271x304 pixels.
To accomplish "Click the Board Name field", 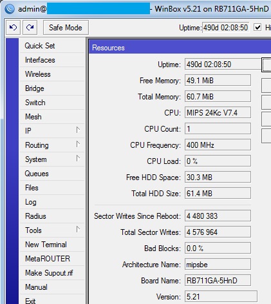I will pos(218,280).
